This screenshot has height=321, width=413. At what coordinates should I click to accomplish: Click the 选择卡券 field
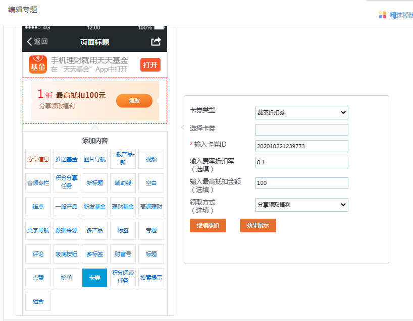301,130
